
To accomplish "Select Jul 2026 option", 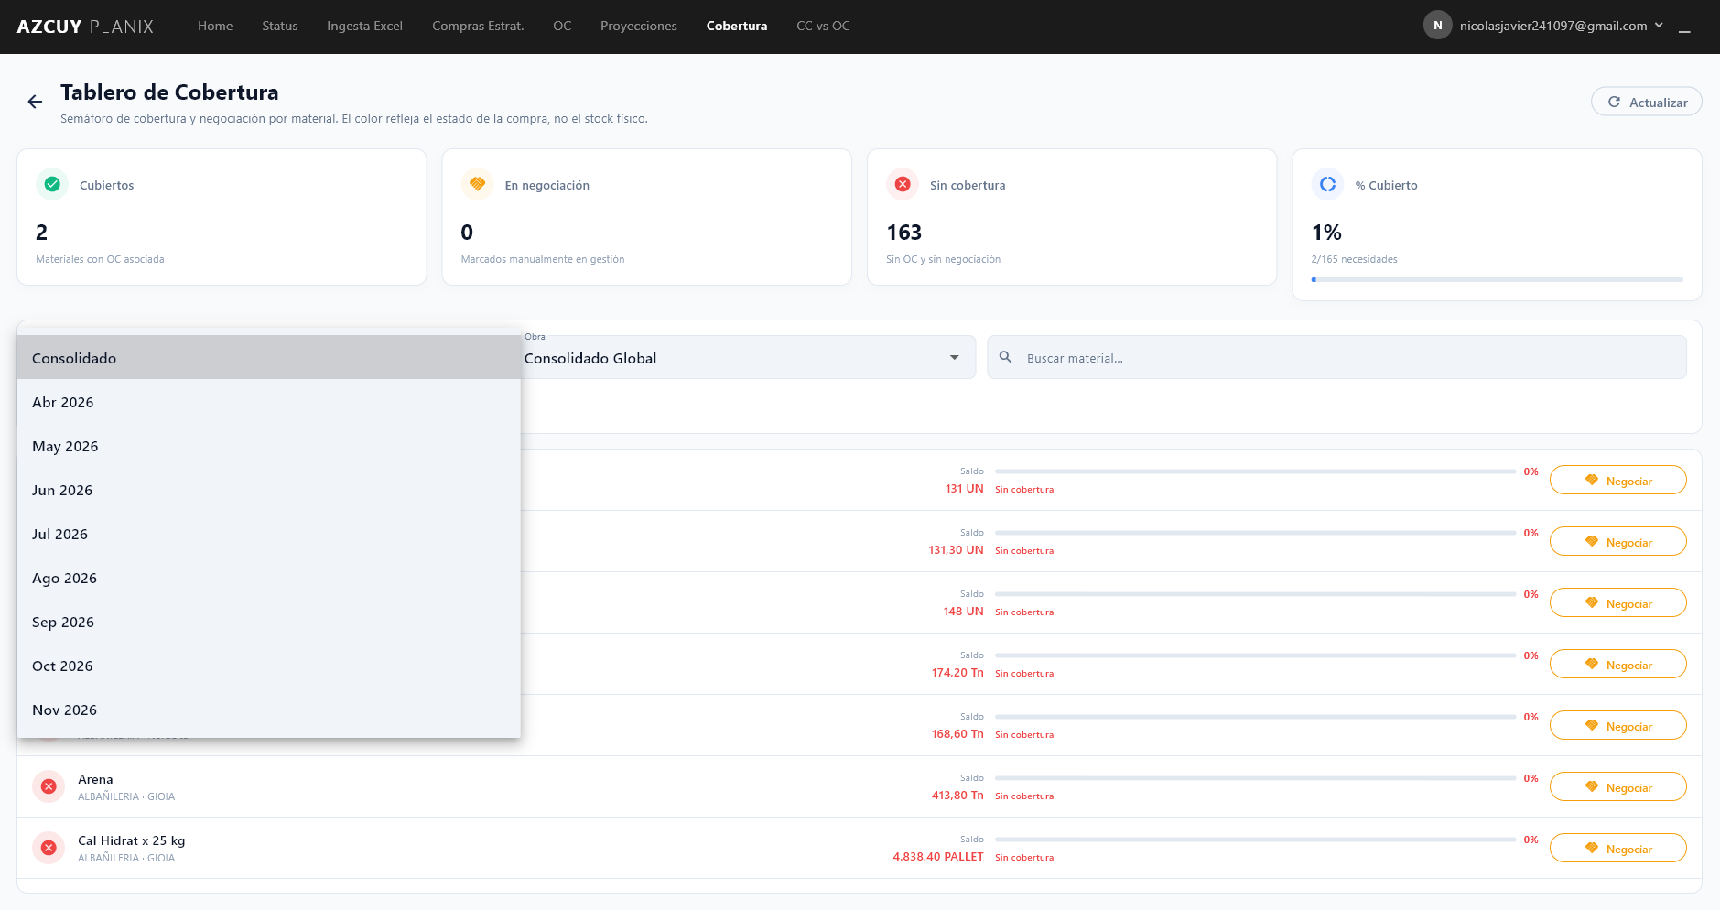I will tap(269, 534).
